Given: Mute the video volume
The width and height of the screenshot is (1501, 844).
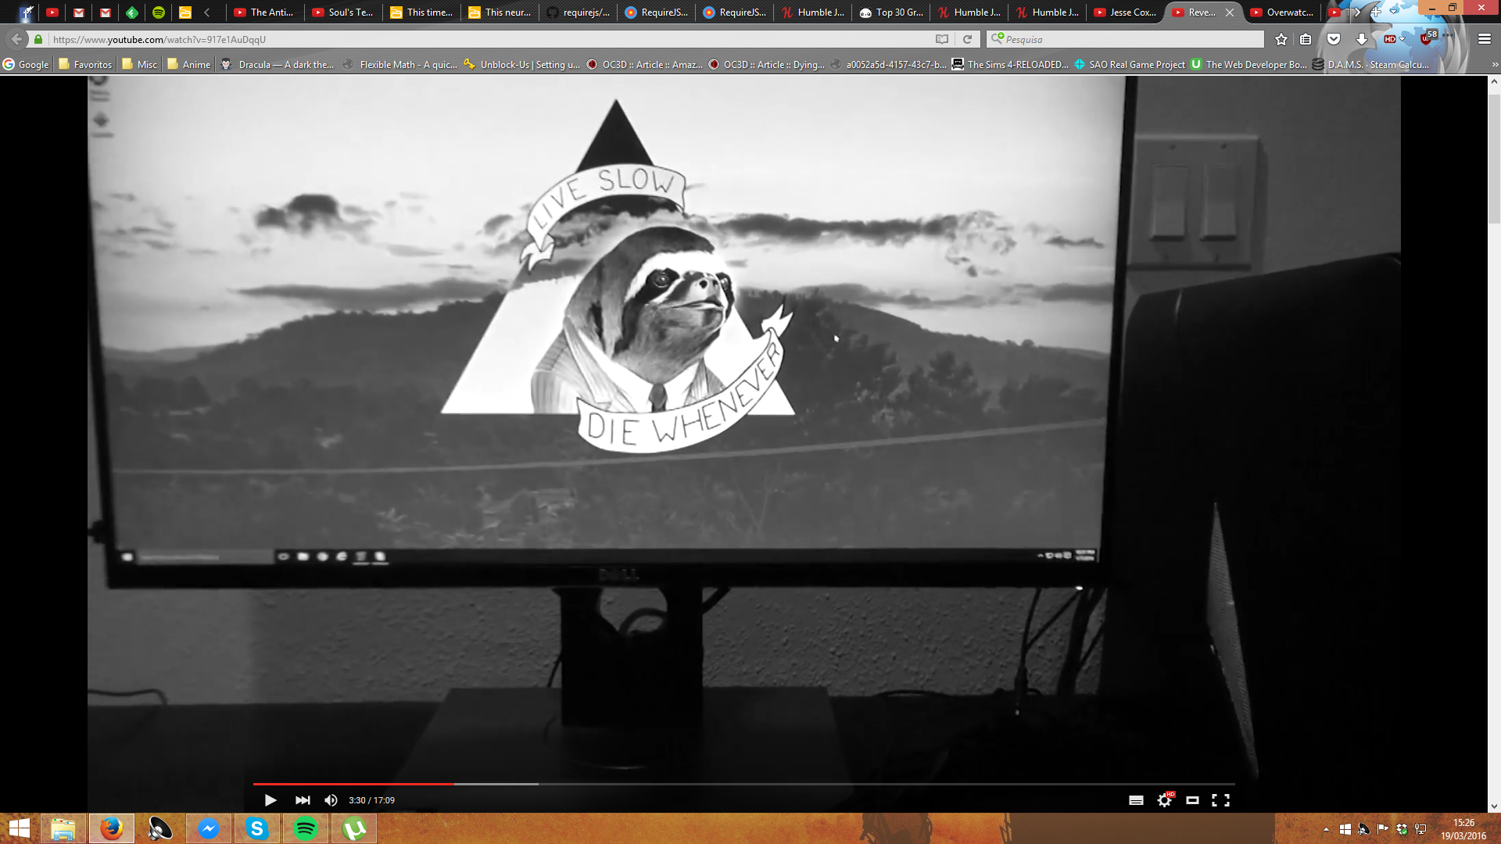Looking at the screenshot, I should coord(331,800).
